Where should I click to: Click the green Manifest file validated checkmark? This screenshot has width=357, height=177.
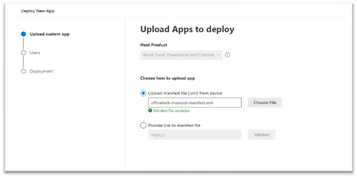tap(150, 111)
